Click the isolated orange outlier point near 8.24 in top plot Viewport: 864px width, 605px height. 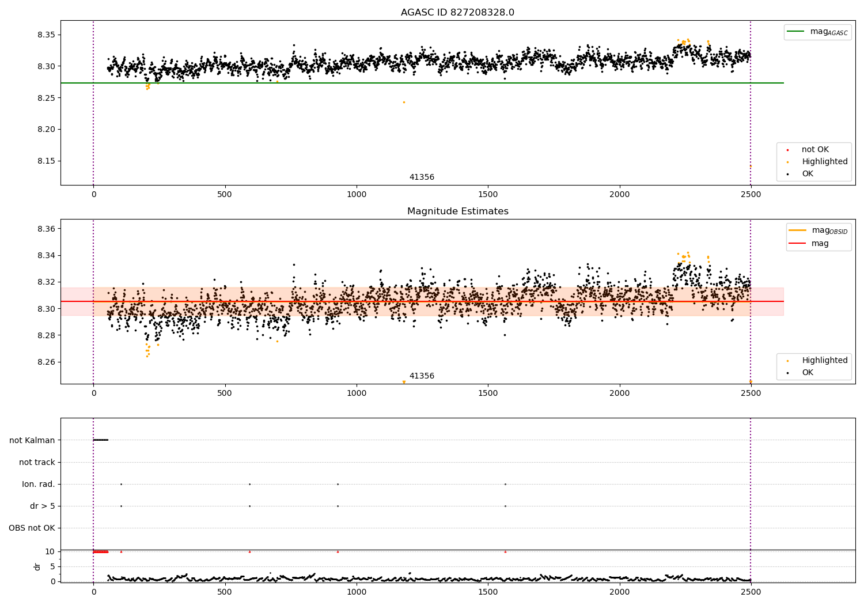click(x=404, y=102)
